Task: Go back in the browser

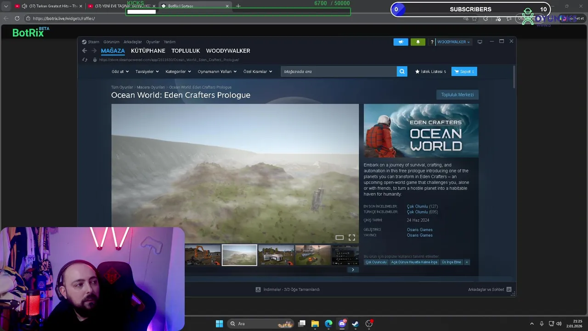Action: point(6,18)
